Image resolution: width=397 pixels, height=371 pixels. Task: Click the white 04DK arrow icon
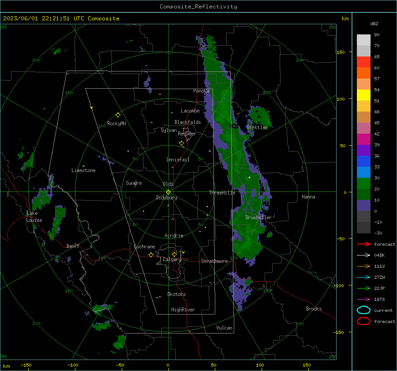[x=363, y=255]
